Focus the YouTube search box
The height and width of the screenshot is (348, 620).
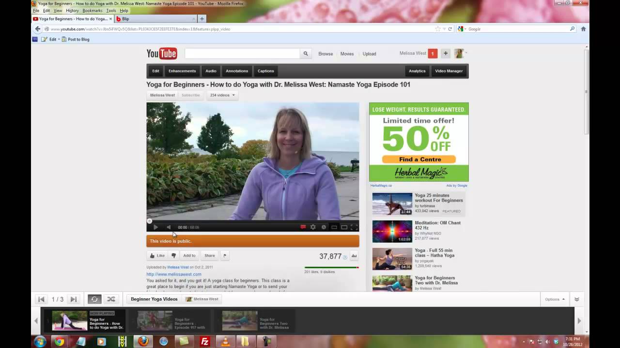[x=242, y=54]
